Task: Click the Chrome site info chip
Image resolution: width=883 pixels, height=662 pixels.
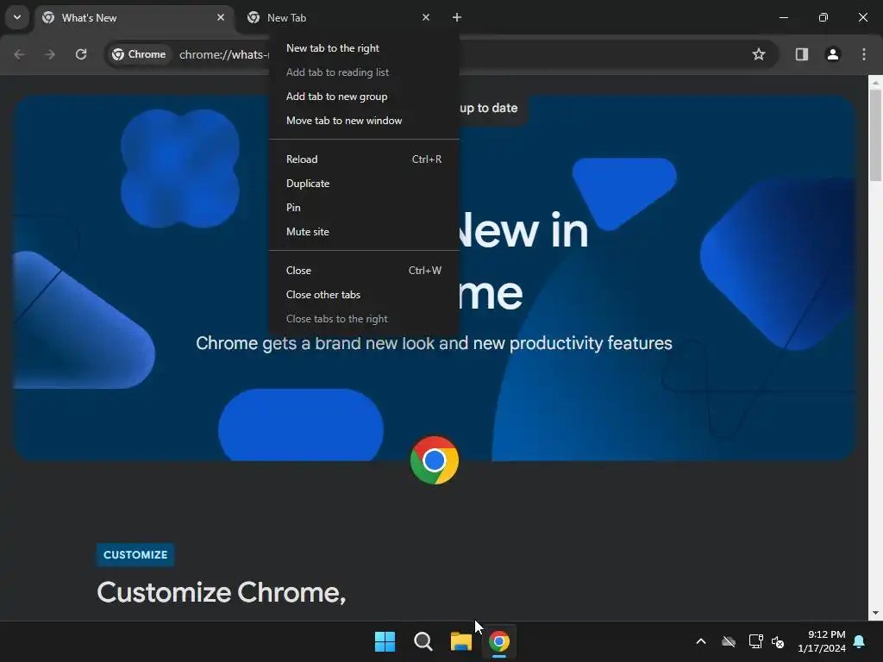Action: pos(139,54)
